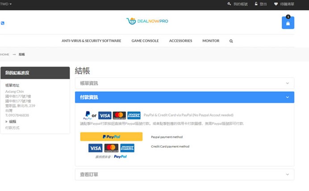Click the search magnifier icon
The image size is (309, 191).
pyautogui.click(x=231, y=41)
